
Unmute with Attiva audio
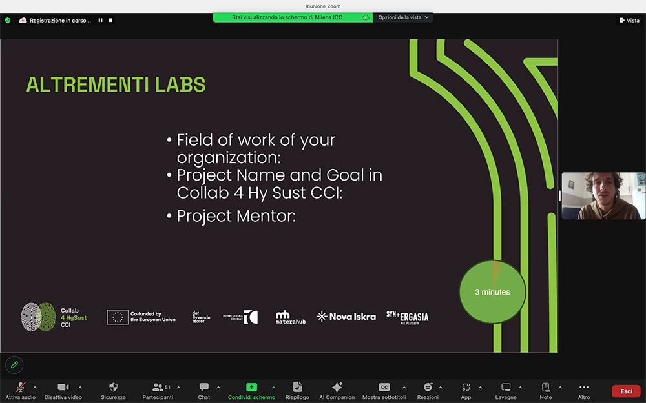click(x=21, y=390)
